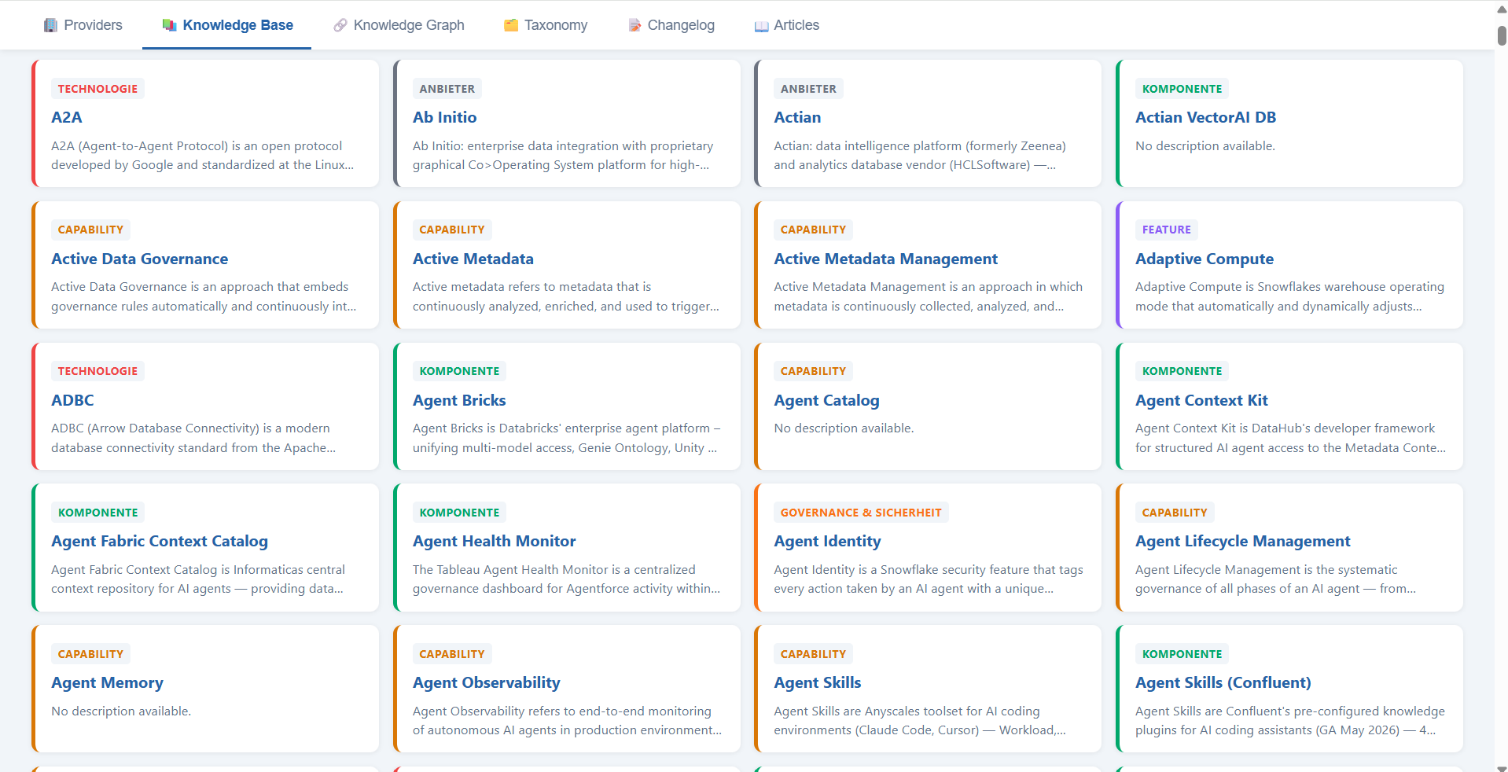The height and width of the screenshot is (772, 1508).
Task: Open the Active Data Governance entry
Action: pyautogui.click(x=140, y=259)
